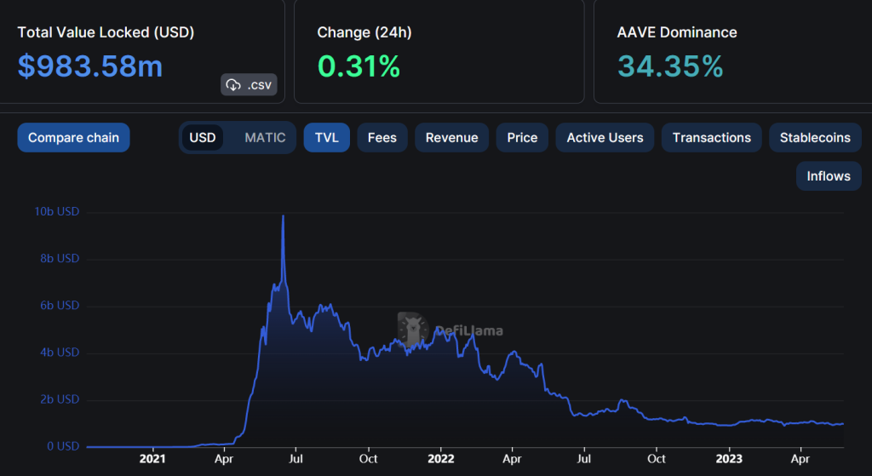872x476 pixels.
Task: Click the 10b USD axis label
Action: (x=57, y=211)
